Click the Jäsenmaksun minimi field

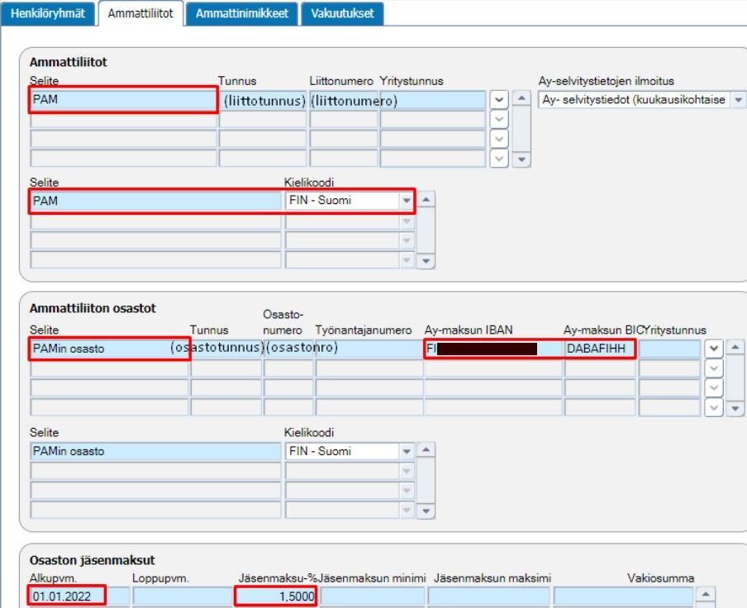(372, 596)
